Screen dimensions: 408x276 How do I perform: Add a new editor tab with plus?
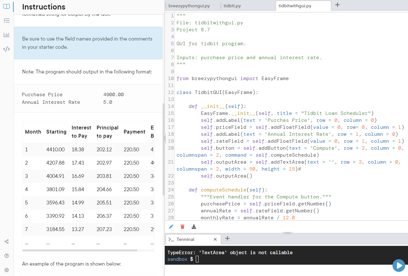pos(337,5)
